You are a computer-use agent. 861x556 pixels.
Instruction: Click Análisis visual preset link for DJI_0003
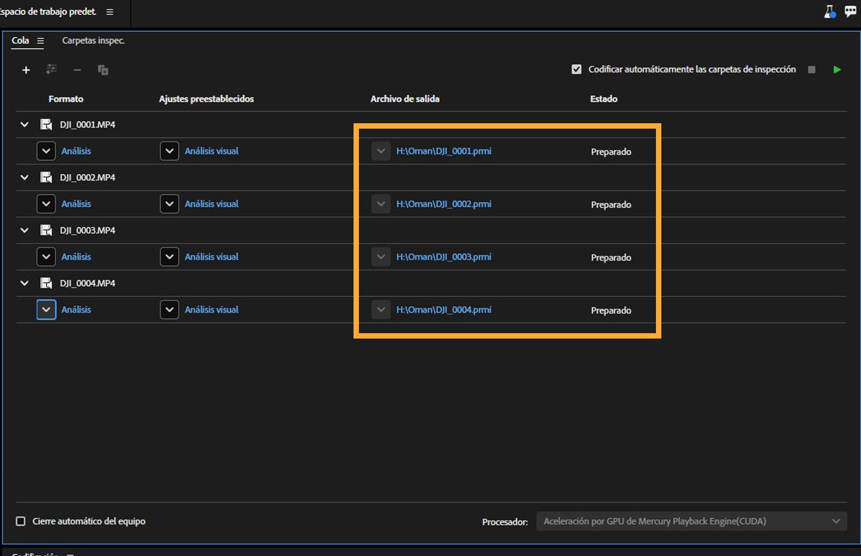click(211, 257)
